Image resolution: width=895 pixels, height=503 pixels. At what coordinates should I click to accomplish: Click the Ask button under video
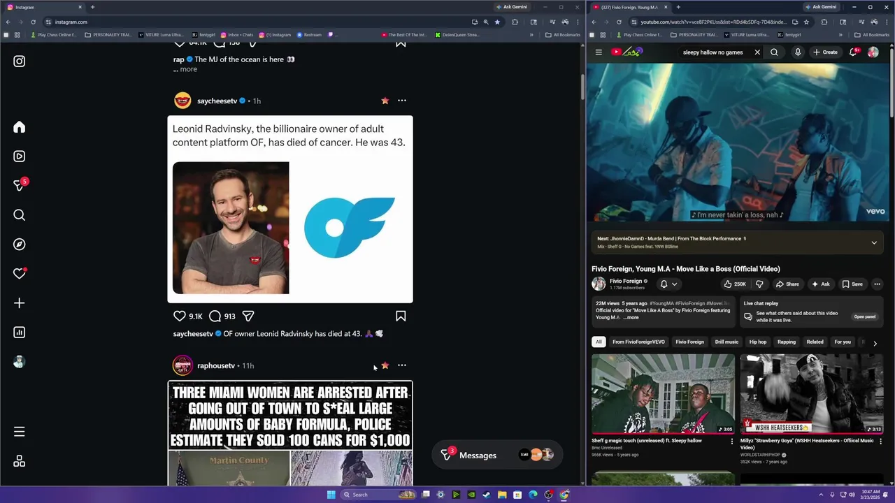coord(820,284)
